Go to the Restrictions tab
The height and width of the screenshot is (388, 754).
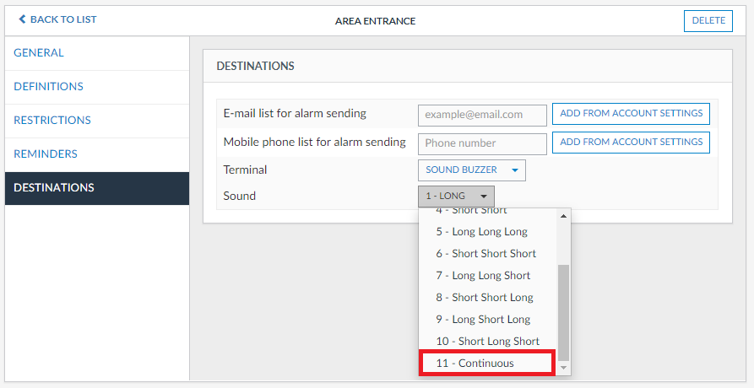click(x=52, y=121)
